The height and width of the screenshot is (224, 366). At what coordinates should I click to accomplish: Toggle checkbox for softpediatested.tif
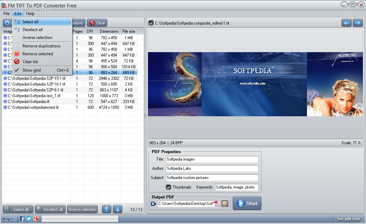click(5, 107)
